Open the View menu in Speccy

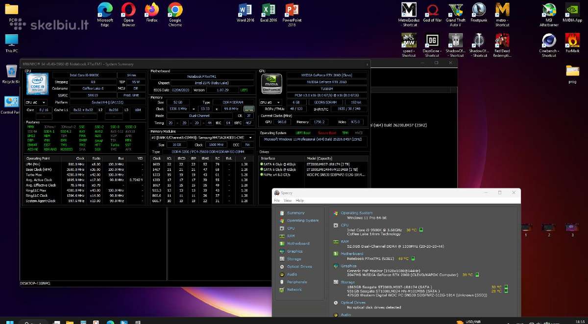point(288,200)
